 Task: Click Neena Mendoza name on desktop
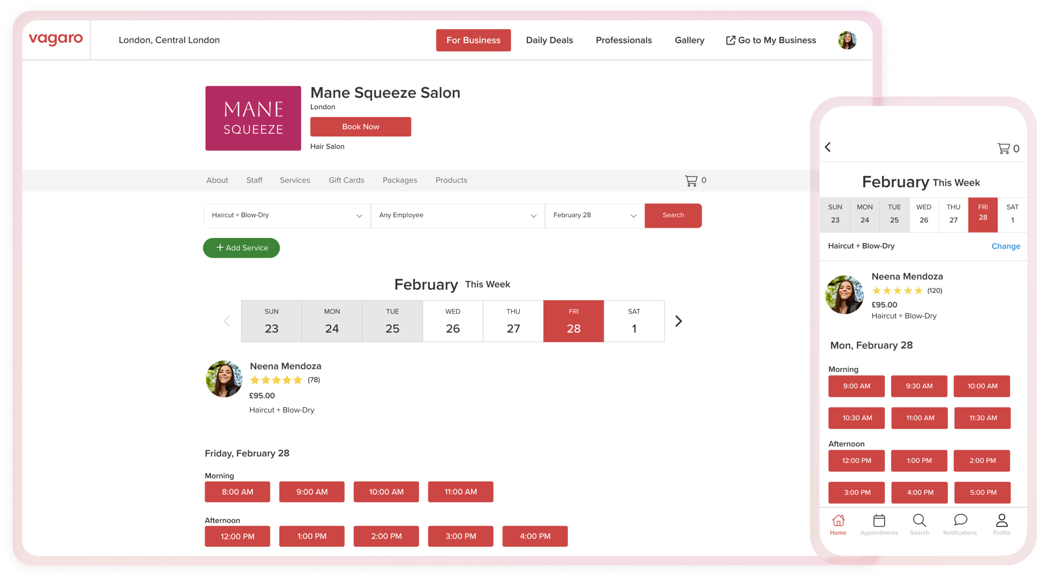(x=285, y=366)
